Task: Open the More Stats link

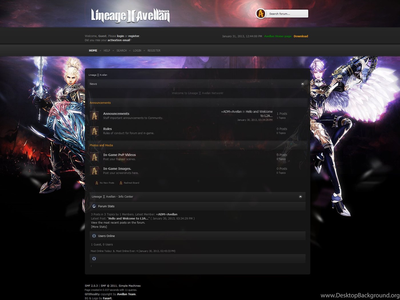Action: click(x=99, y=227)
